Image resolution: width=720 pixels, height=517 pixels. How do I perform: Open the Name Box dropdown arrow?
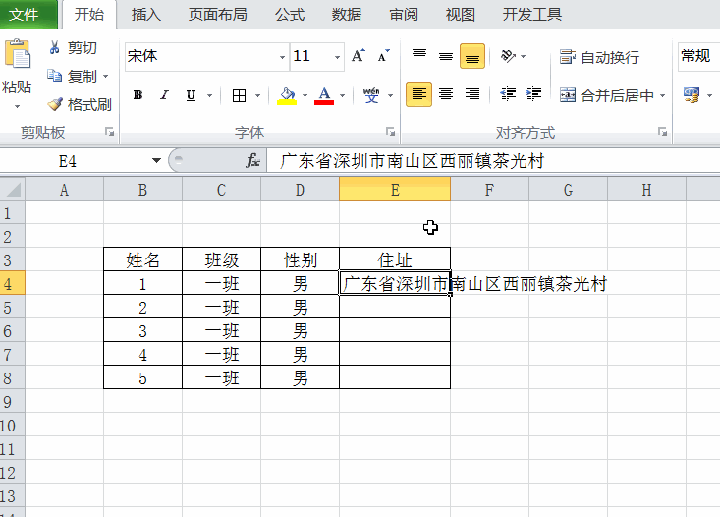[156, 160]
